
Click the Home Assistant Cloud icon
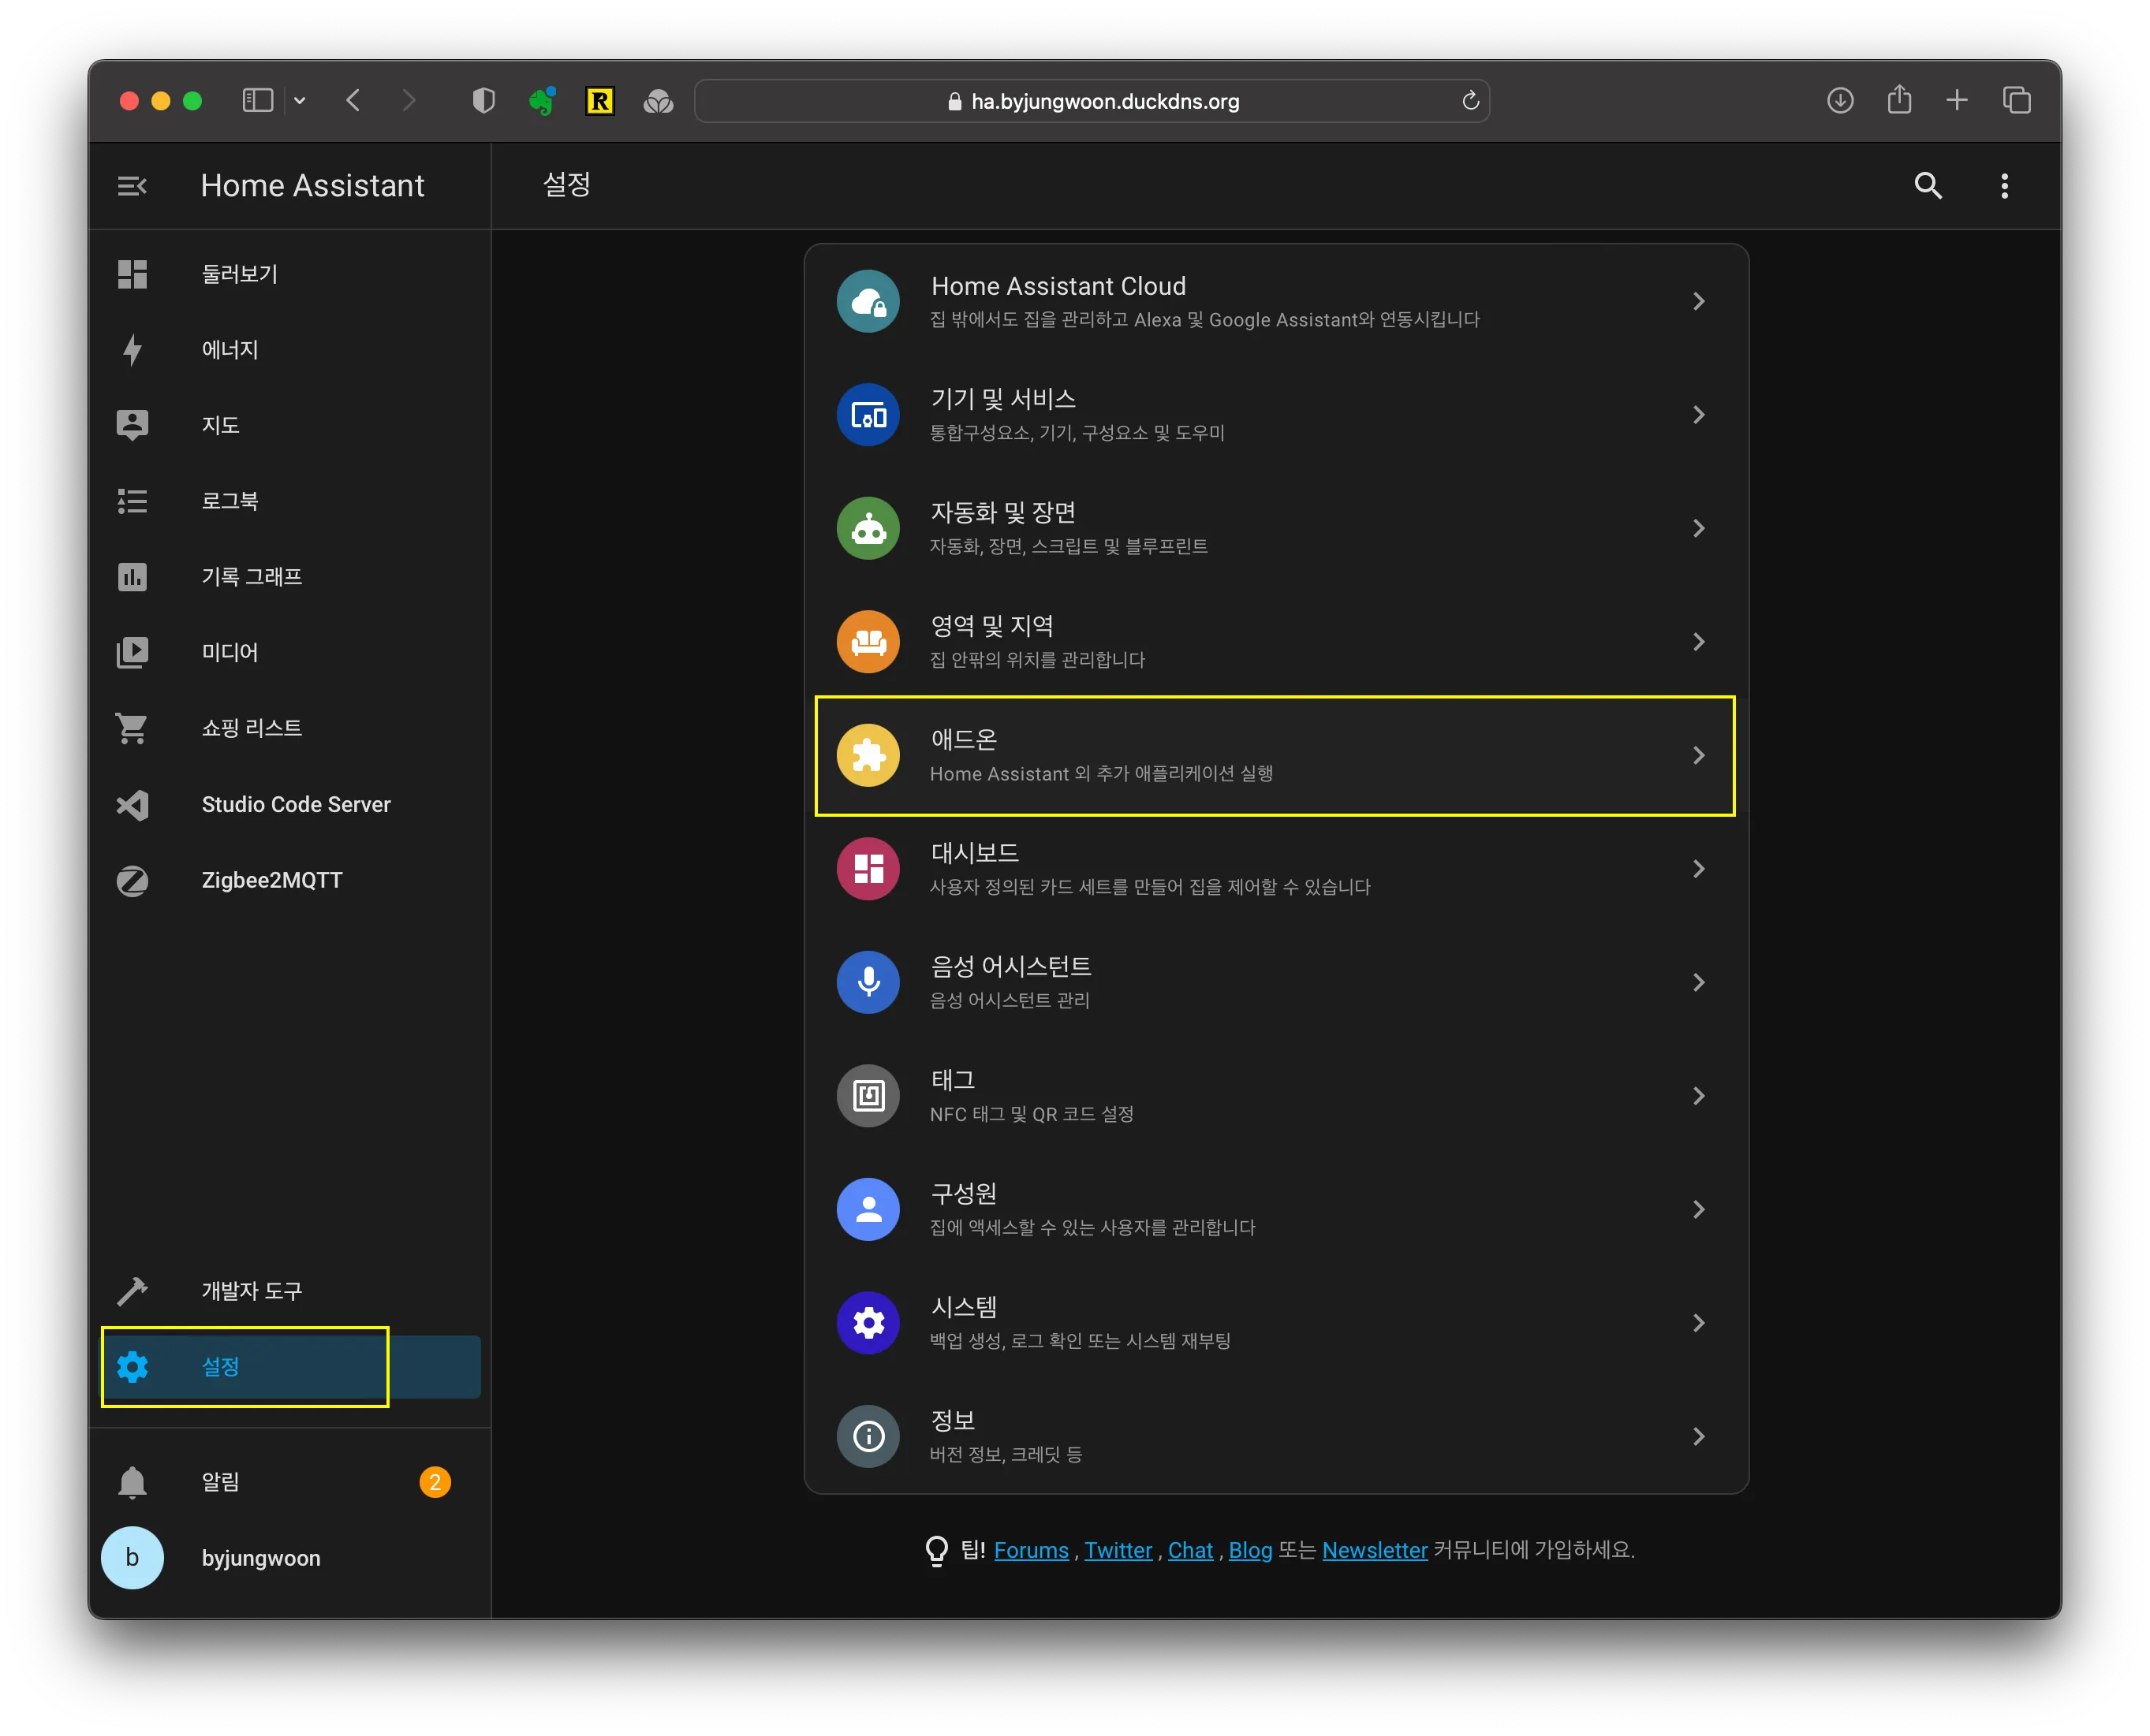868,301
